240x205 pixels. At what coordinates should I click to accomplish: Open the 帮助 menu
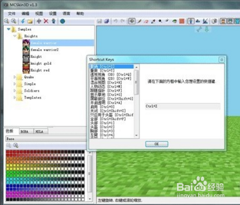tap(80, 14)
